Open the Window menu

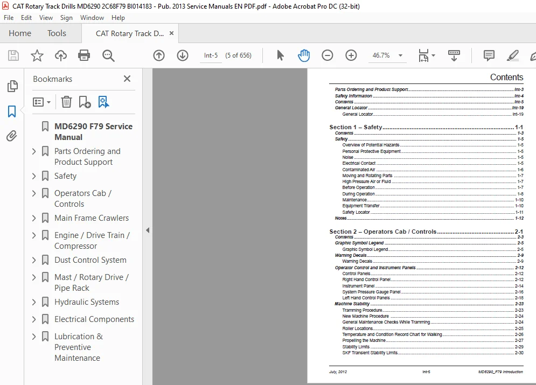[92, 18]
